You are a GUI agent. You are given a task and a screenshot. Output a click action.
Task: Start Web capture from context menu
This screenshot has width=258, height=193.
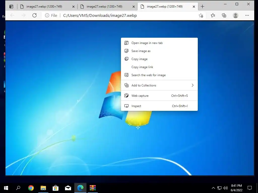pos(159,96)
